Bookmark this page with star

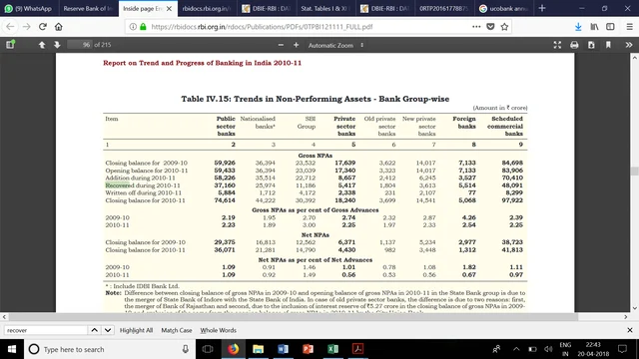tap(504, 27)
